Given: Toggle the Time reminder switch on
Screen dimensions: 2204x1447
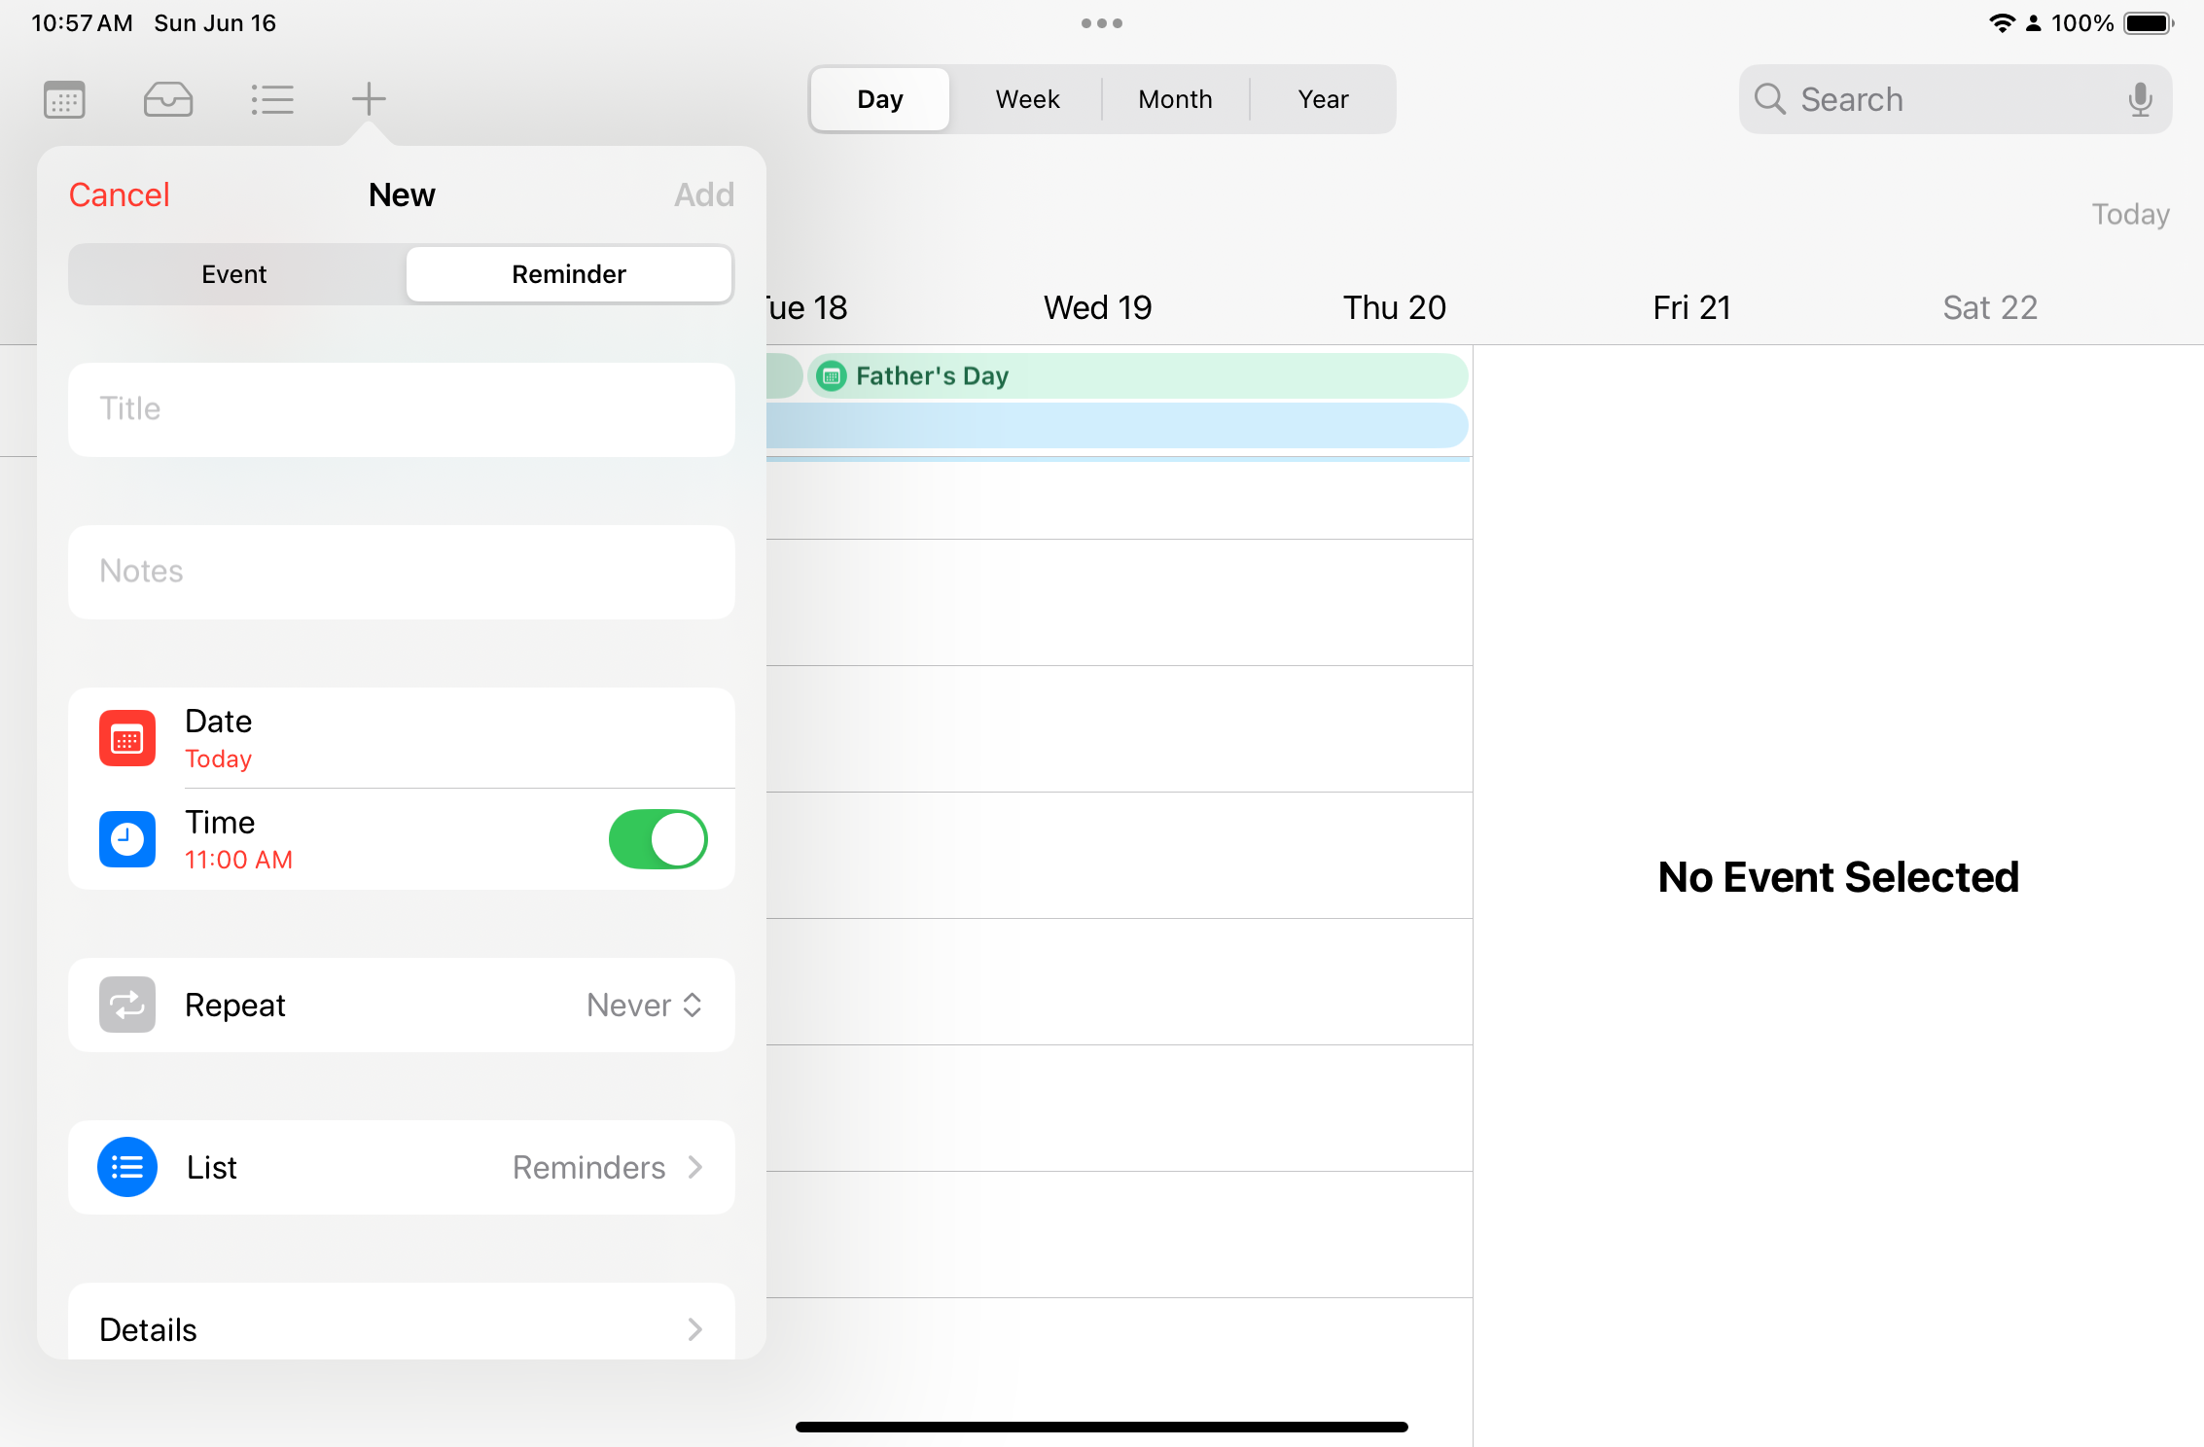Looking at the screenshot, I should [658, 838].
